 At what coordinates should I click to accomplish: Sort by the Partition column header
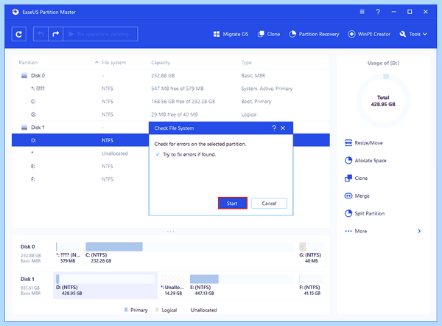point(28,63)
